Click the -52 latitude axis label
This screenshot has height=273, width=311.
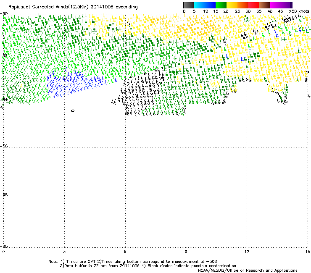[4, 56]
